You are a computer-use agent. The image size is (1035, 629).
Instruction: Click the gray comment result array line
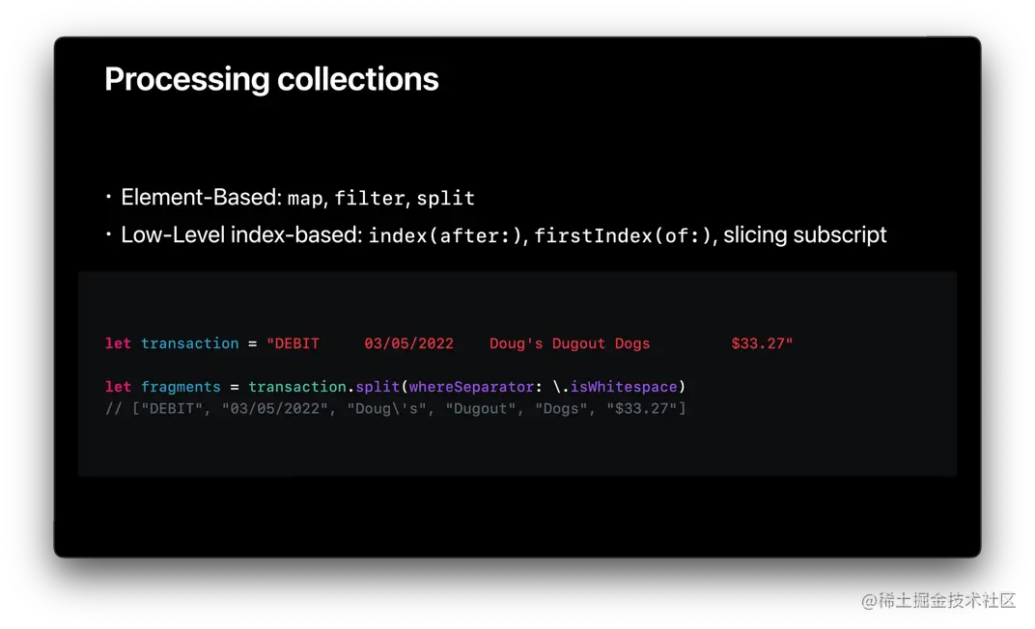(x=396, y=409)
